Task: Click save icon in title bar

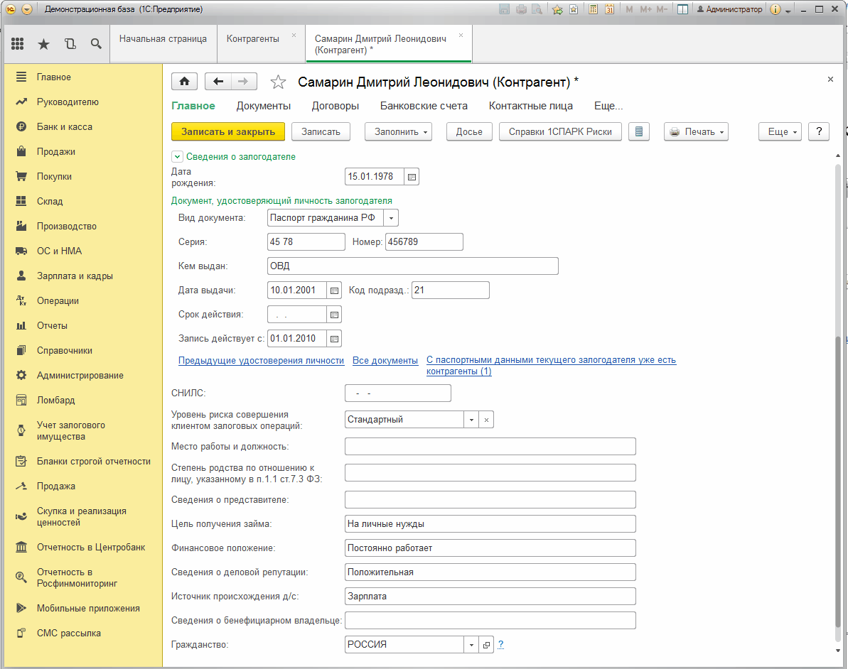Action: coord(504,9)
